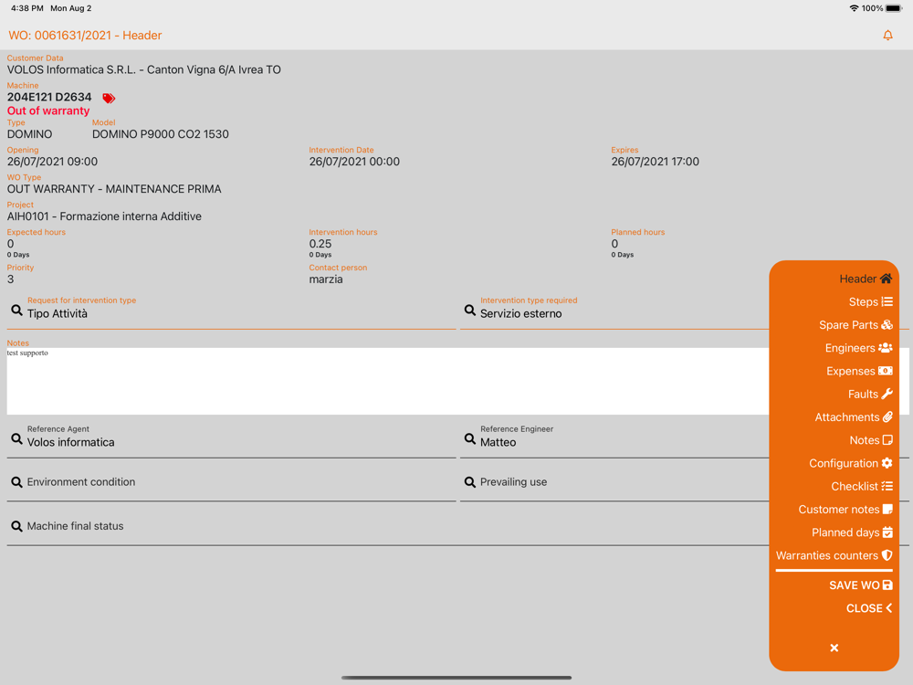Click the Reference Engineer search icon

pos(470,438)
